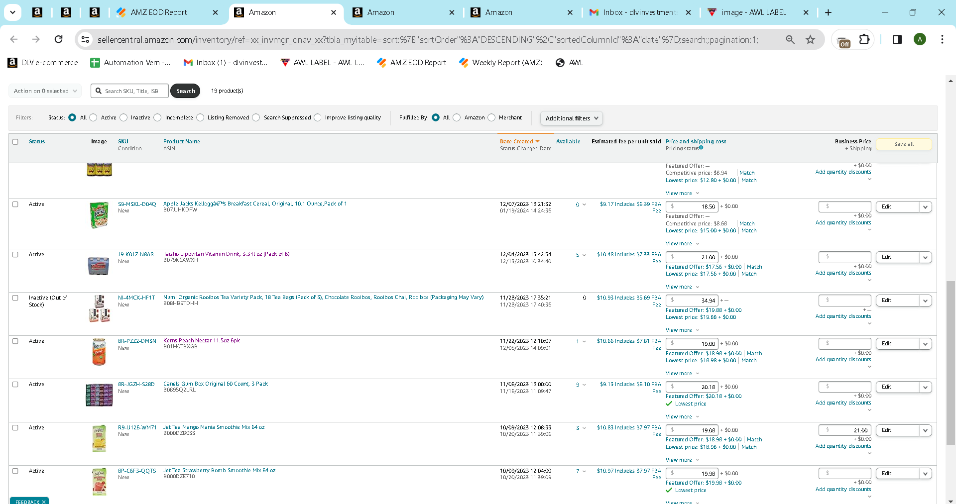Select Fulfilled By Amazon filter

point(457,118)
